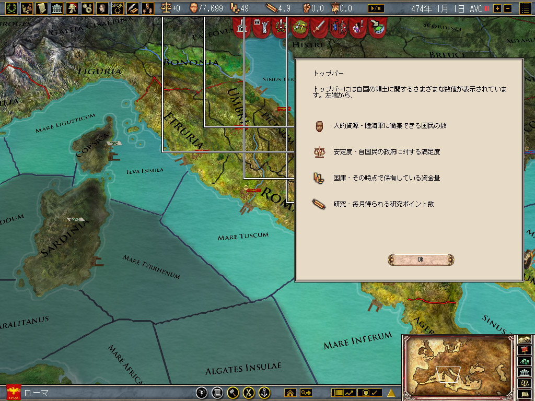
Task: Open the red alert banner with the soldiers
Action: tap(339, 27)
